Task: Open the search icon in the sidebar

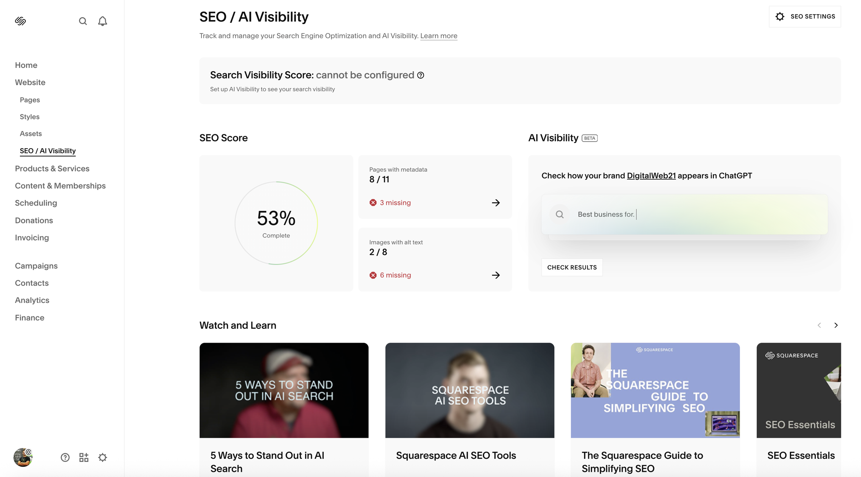Action: (83, 21)
